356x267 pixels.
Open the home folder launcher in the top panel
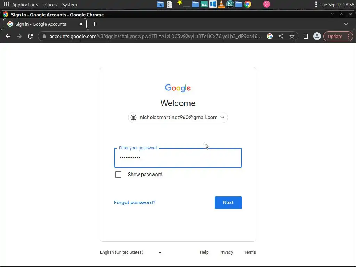161,4
